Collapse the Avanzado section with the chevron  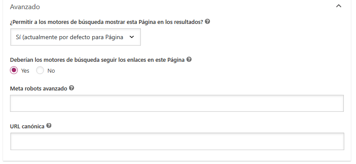(x=339, y=6)
